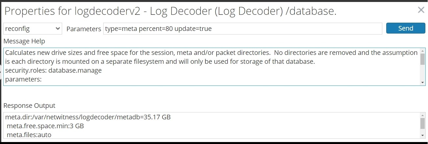The width and height of the screenshot is (428, 144).
Task: Click the Response Output scrollbar thumb
Action: (423, 123)
